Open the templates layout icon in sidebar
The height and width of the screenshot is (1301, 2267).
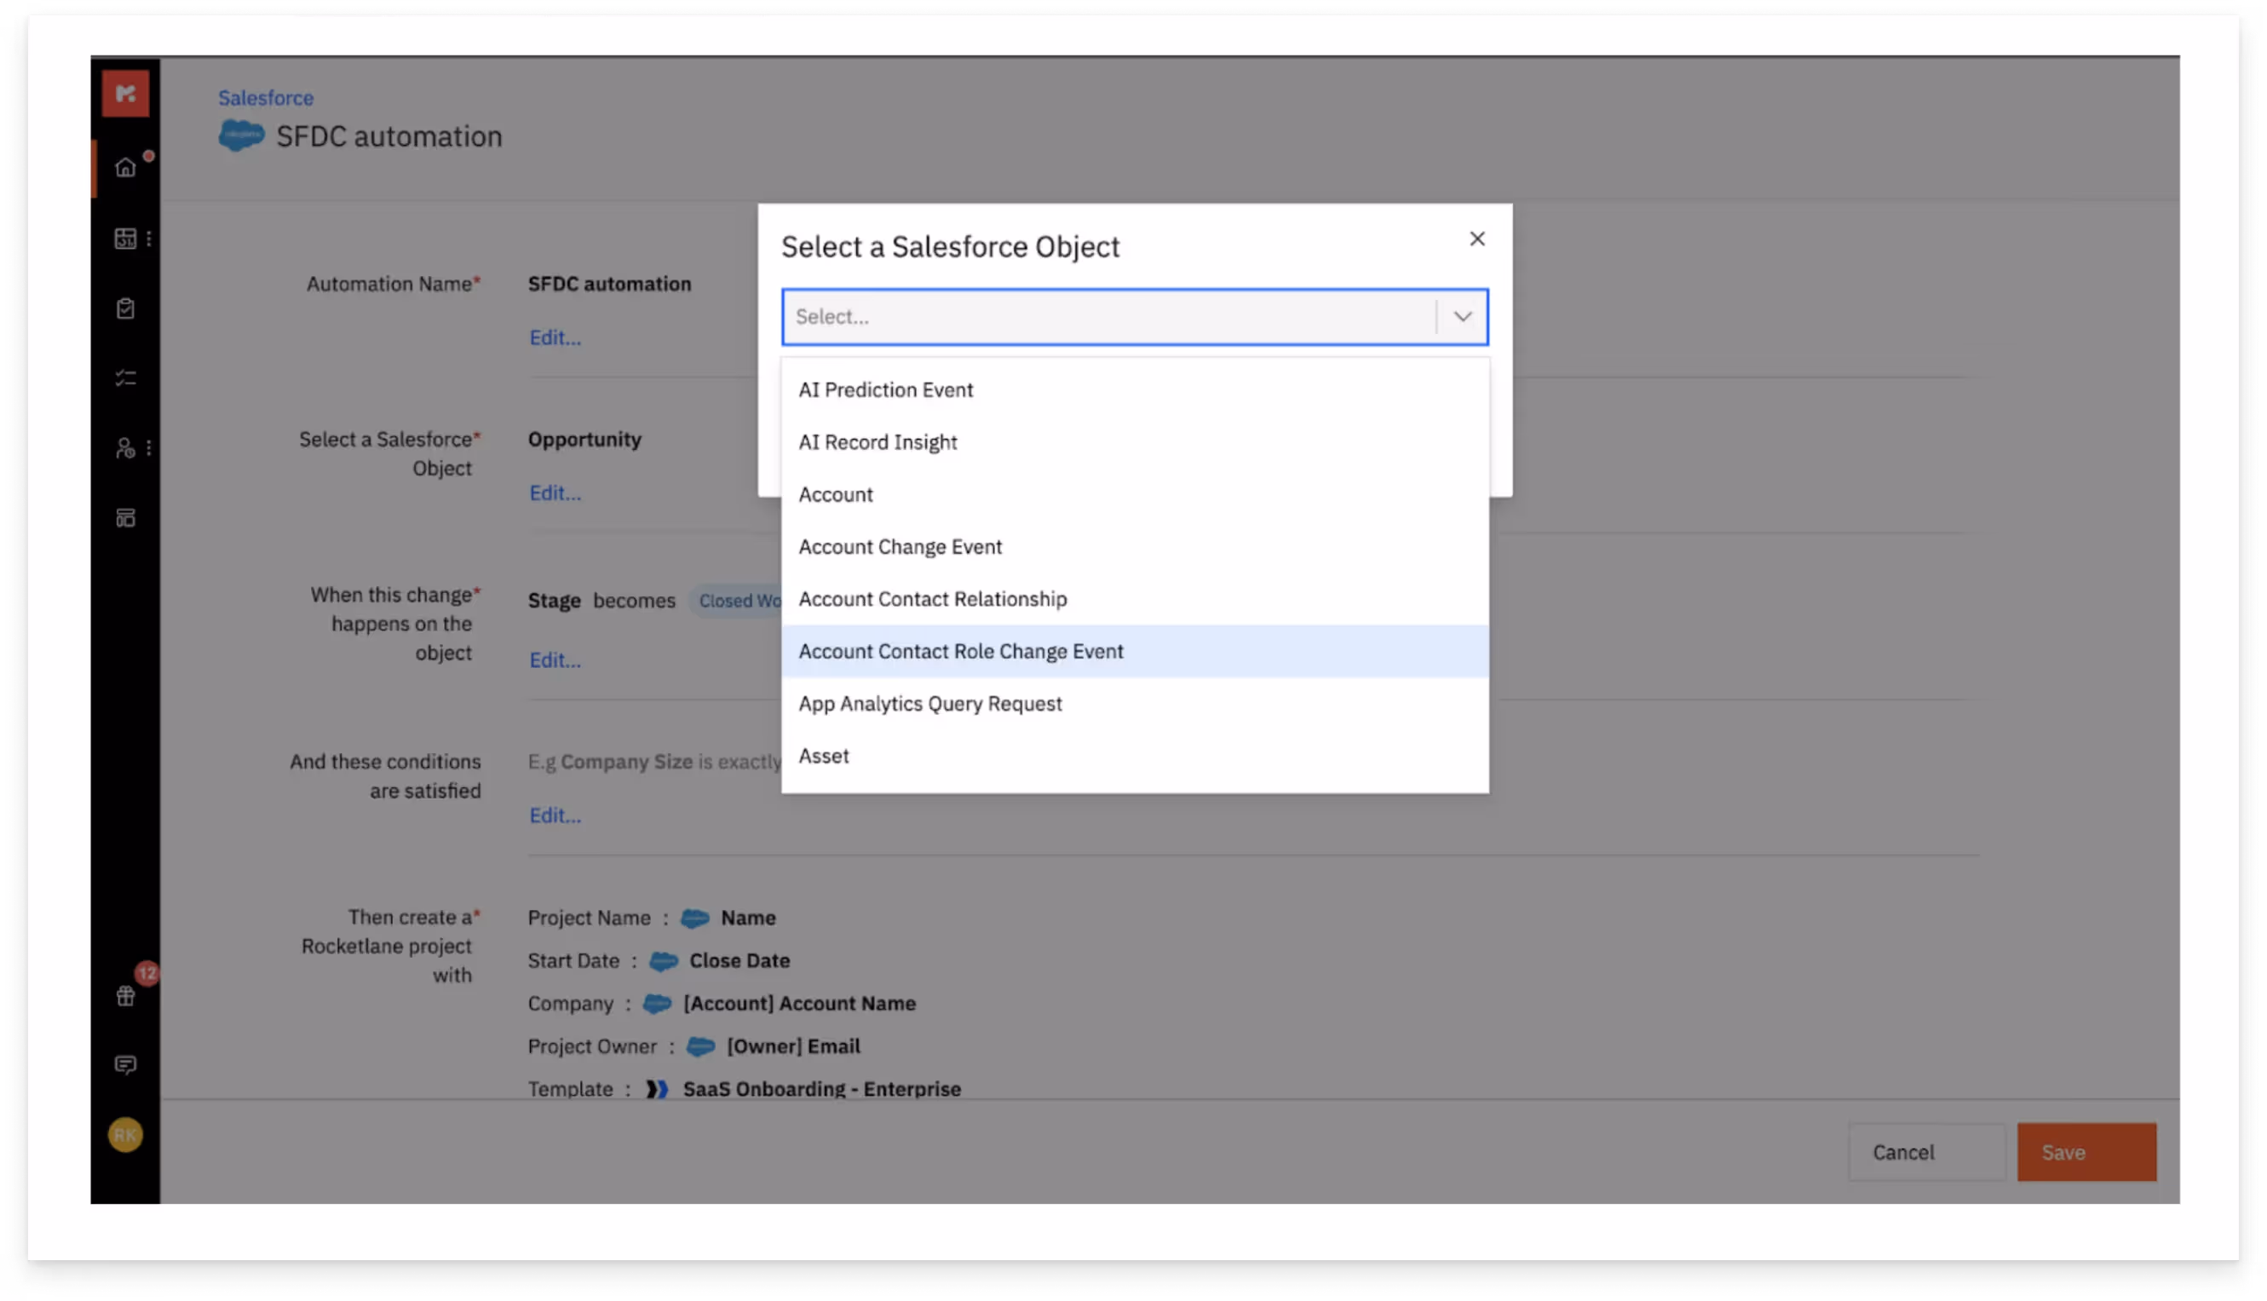click(x=125, y=518)
